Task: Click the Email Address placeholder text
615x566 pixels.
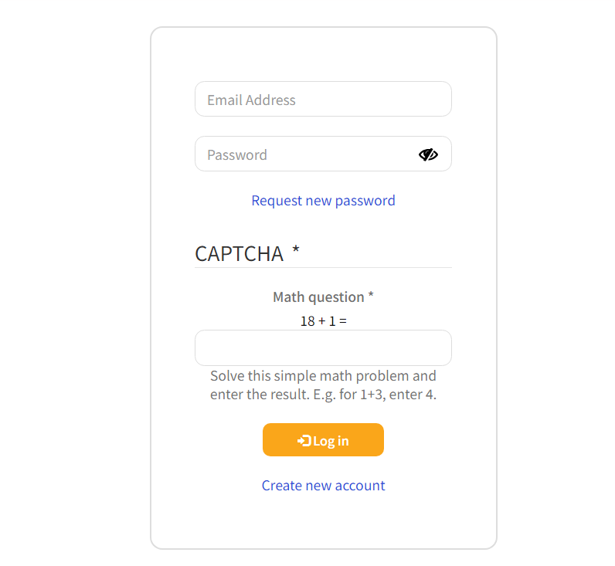Action: [x=251, y=100]
